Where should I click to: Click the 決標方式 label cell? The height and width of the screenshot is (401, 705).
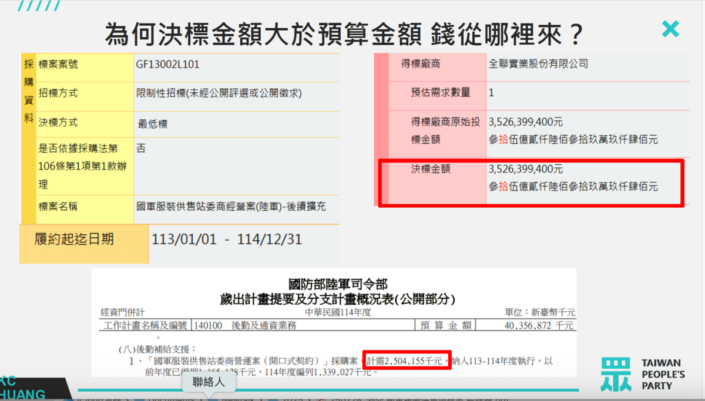click(86, 123)
